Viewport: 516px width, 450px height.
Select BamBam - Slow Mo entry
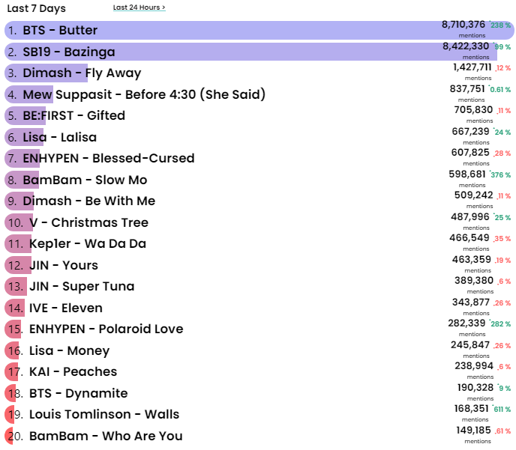pos(259,180)
